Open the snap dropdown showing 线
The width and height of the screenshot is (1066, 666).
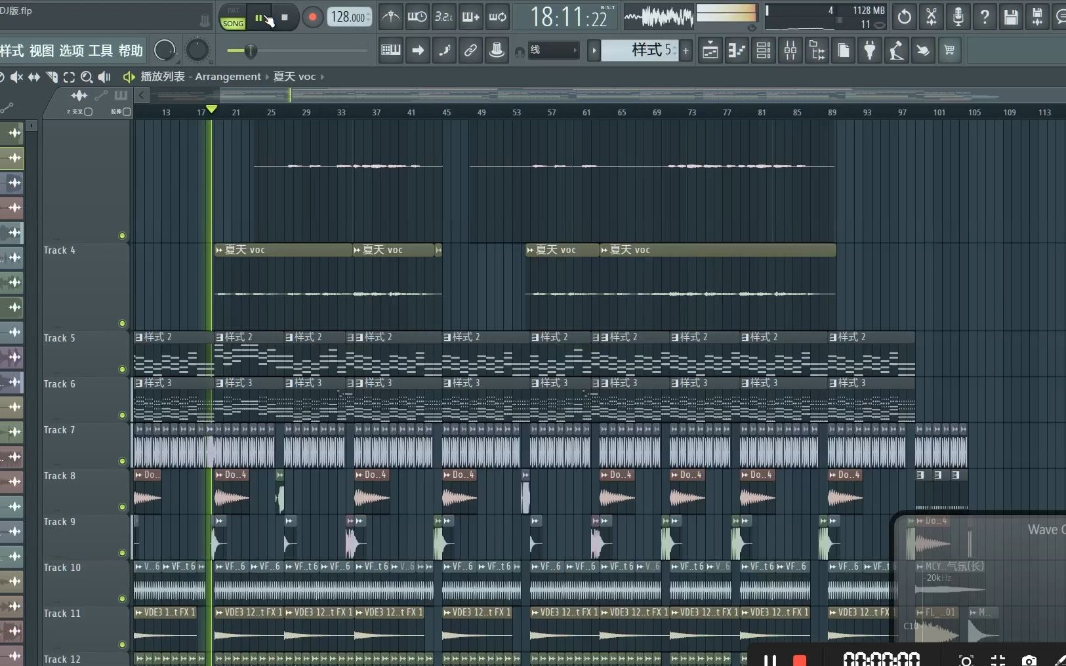(x=553, y=50)
